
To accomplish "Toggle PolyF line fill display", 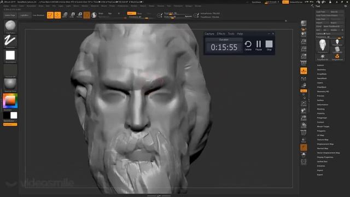I will (304, 133).
